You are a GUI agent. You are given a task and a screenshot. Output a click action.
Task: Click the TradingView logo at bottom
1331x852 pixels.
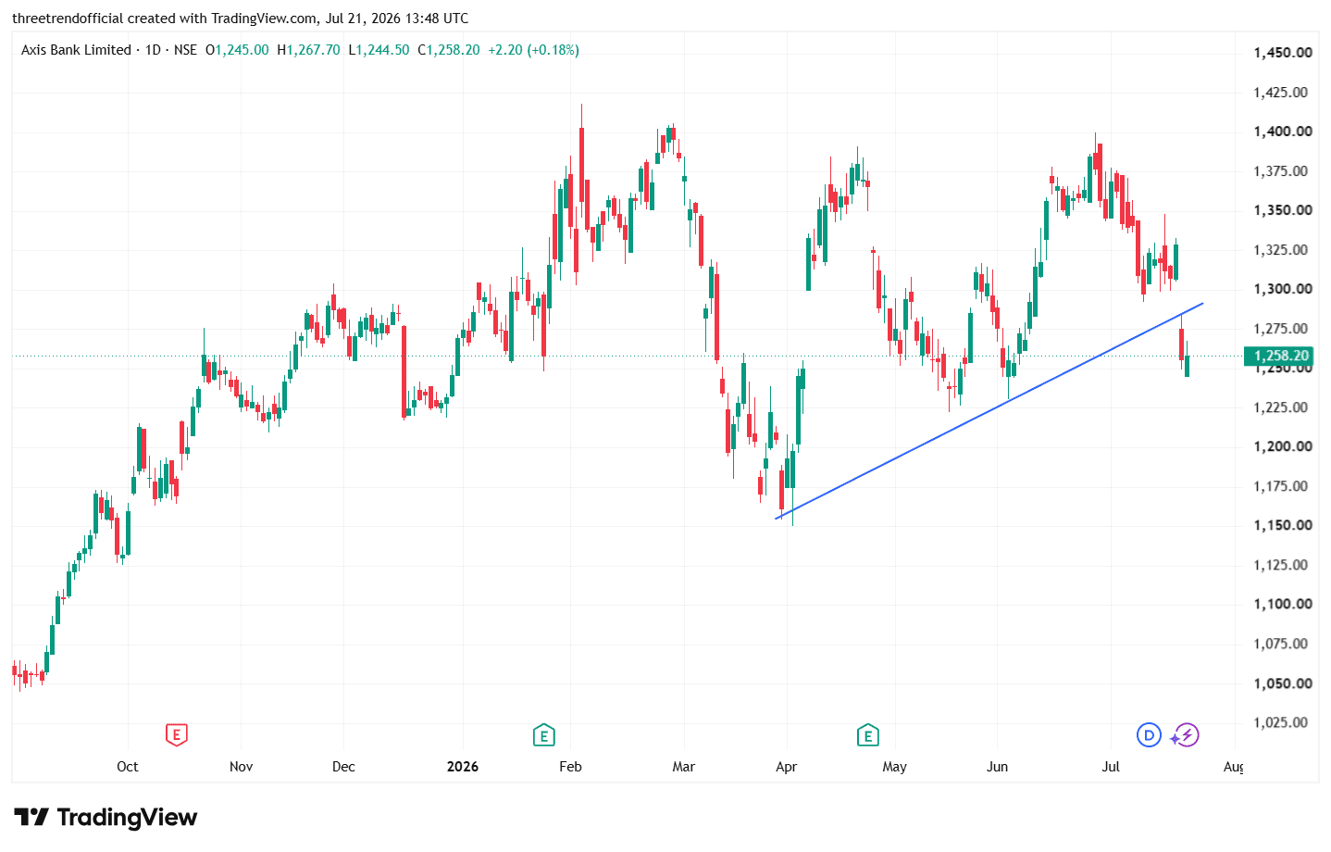[x=106, y=817]
